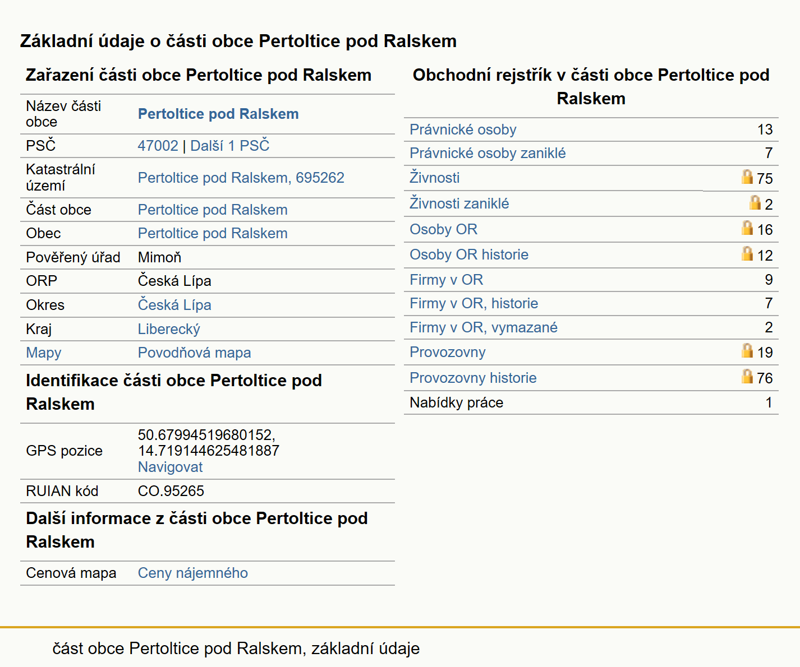Click the lock icon in Provozovny historie row
The image size is (800, 667).
pyautogui.click(x=747, y=376)
